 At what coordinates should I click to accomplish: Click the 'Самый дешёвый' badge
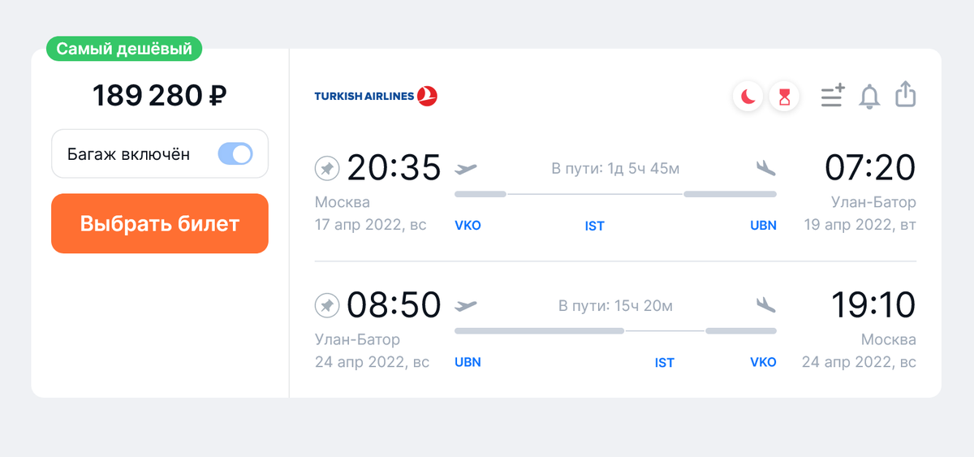coord(124,49)
